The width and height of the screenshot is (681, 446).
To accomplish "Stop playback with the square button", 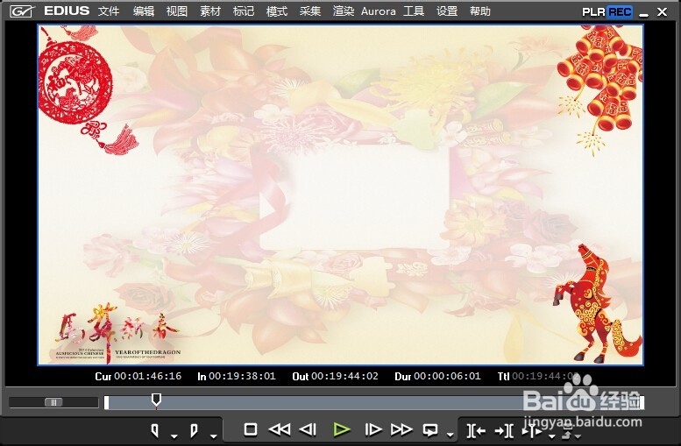I will pyautogui.click(x=251, y=429).
